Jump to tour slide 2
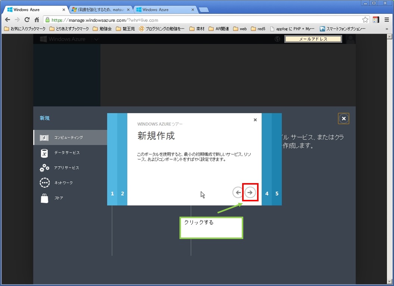The height and width of the screenshot is (286, 394). pyautogui.click(x=122, y=159)
